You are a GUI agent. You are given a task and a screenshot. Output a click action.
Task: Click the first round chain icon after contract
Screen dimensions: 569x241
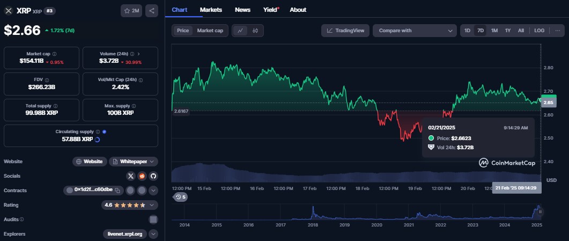point(130,191)
